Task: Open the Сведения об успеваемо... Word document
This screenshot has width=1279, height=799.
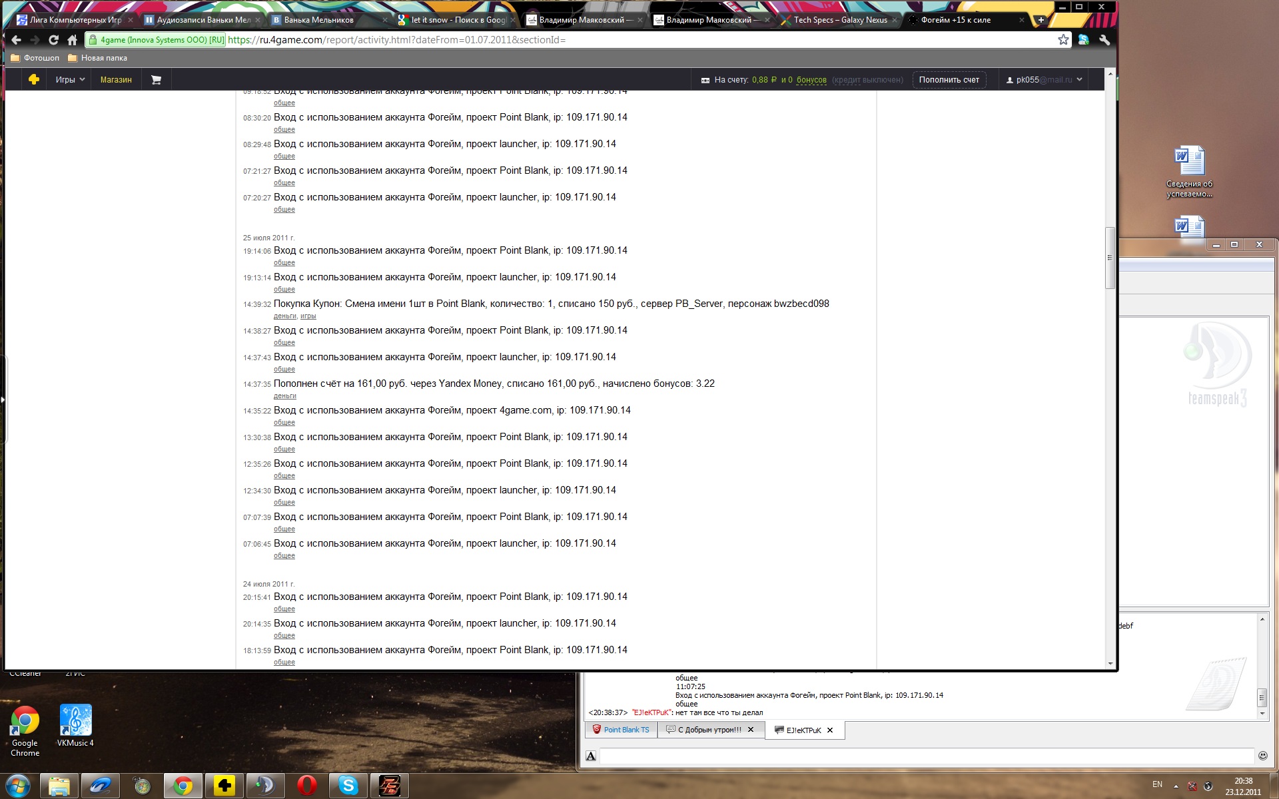Action: (x=1189, y=172)
